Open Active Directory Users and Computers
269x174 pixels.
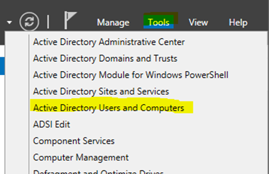(108, 108)
